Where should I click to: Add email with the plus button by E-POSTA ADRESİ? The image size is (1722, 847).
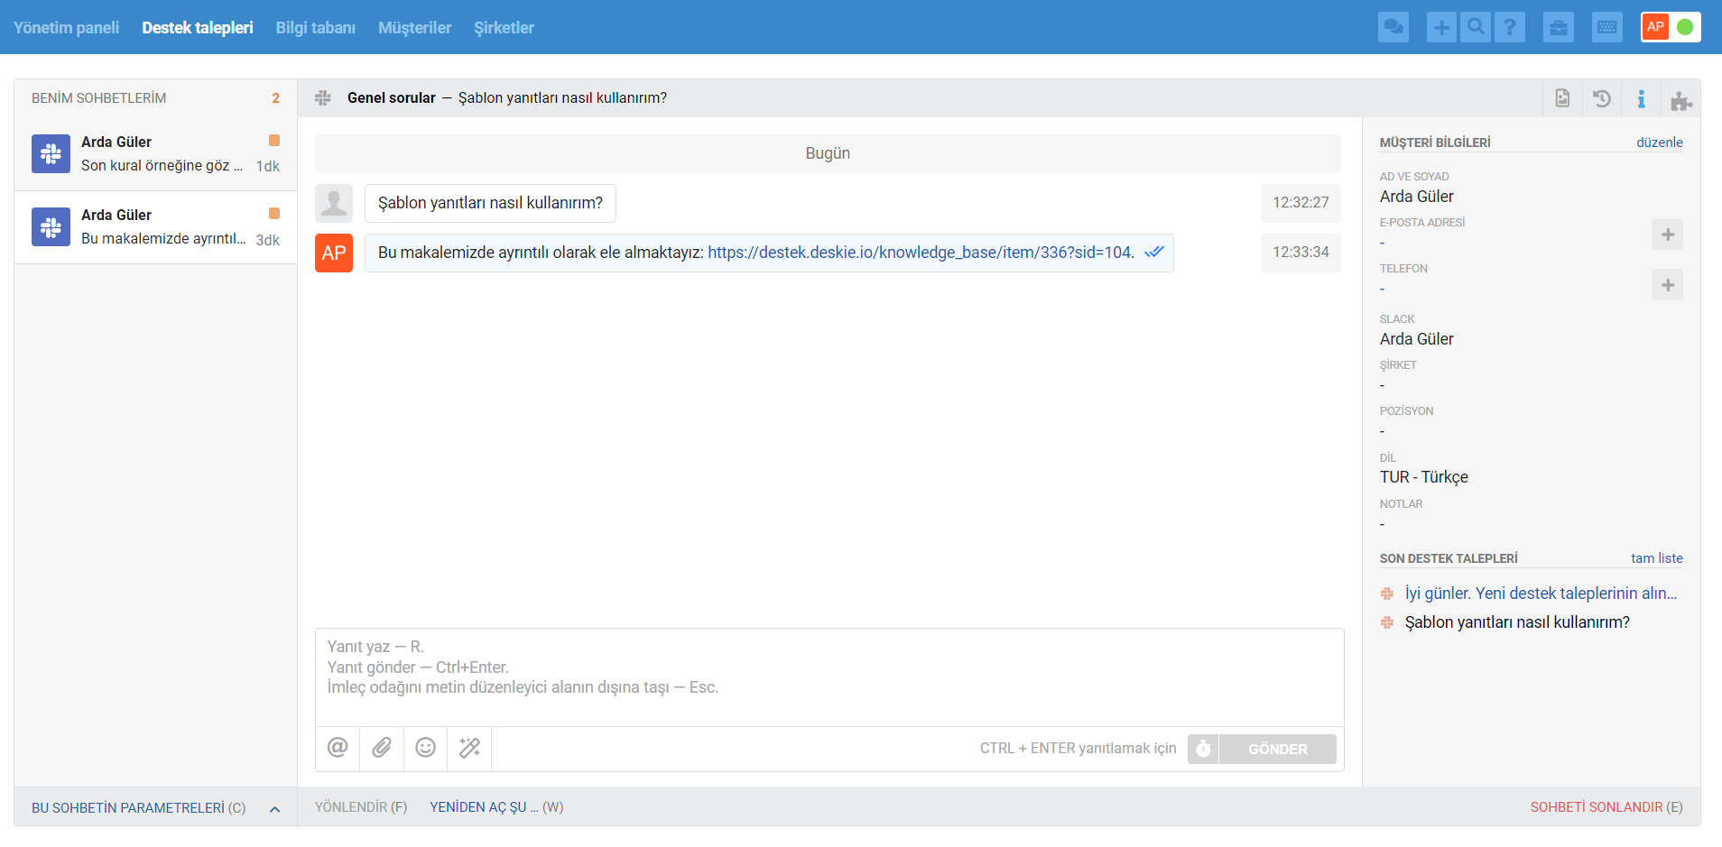point(1668,235)
